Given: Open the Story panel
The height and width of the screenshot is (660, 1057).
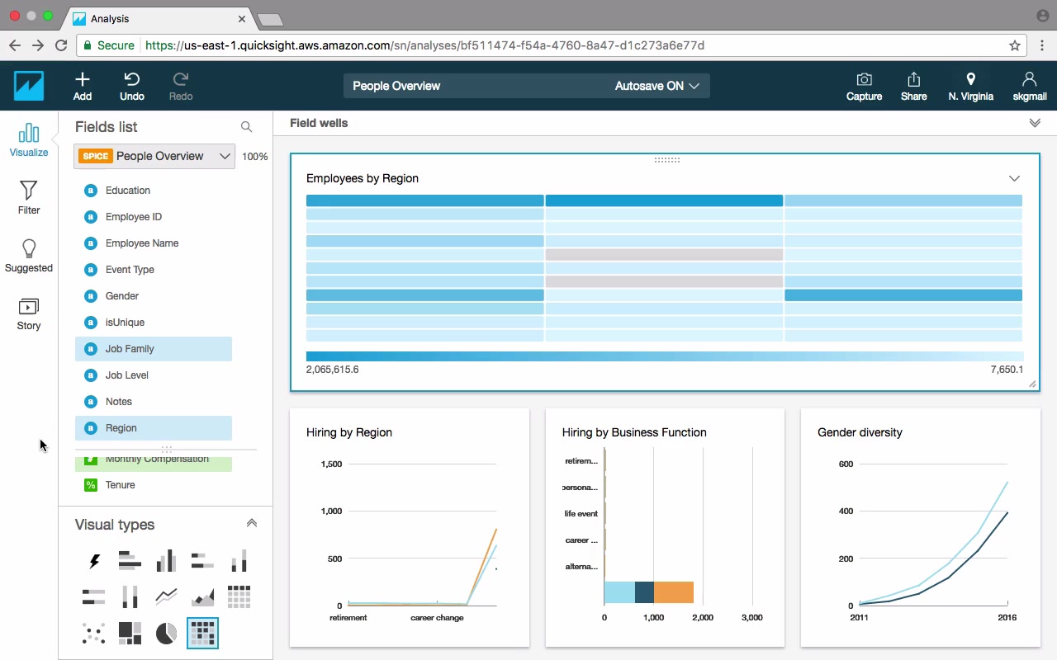Looking at the screenshot, I should (29, 313).
